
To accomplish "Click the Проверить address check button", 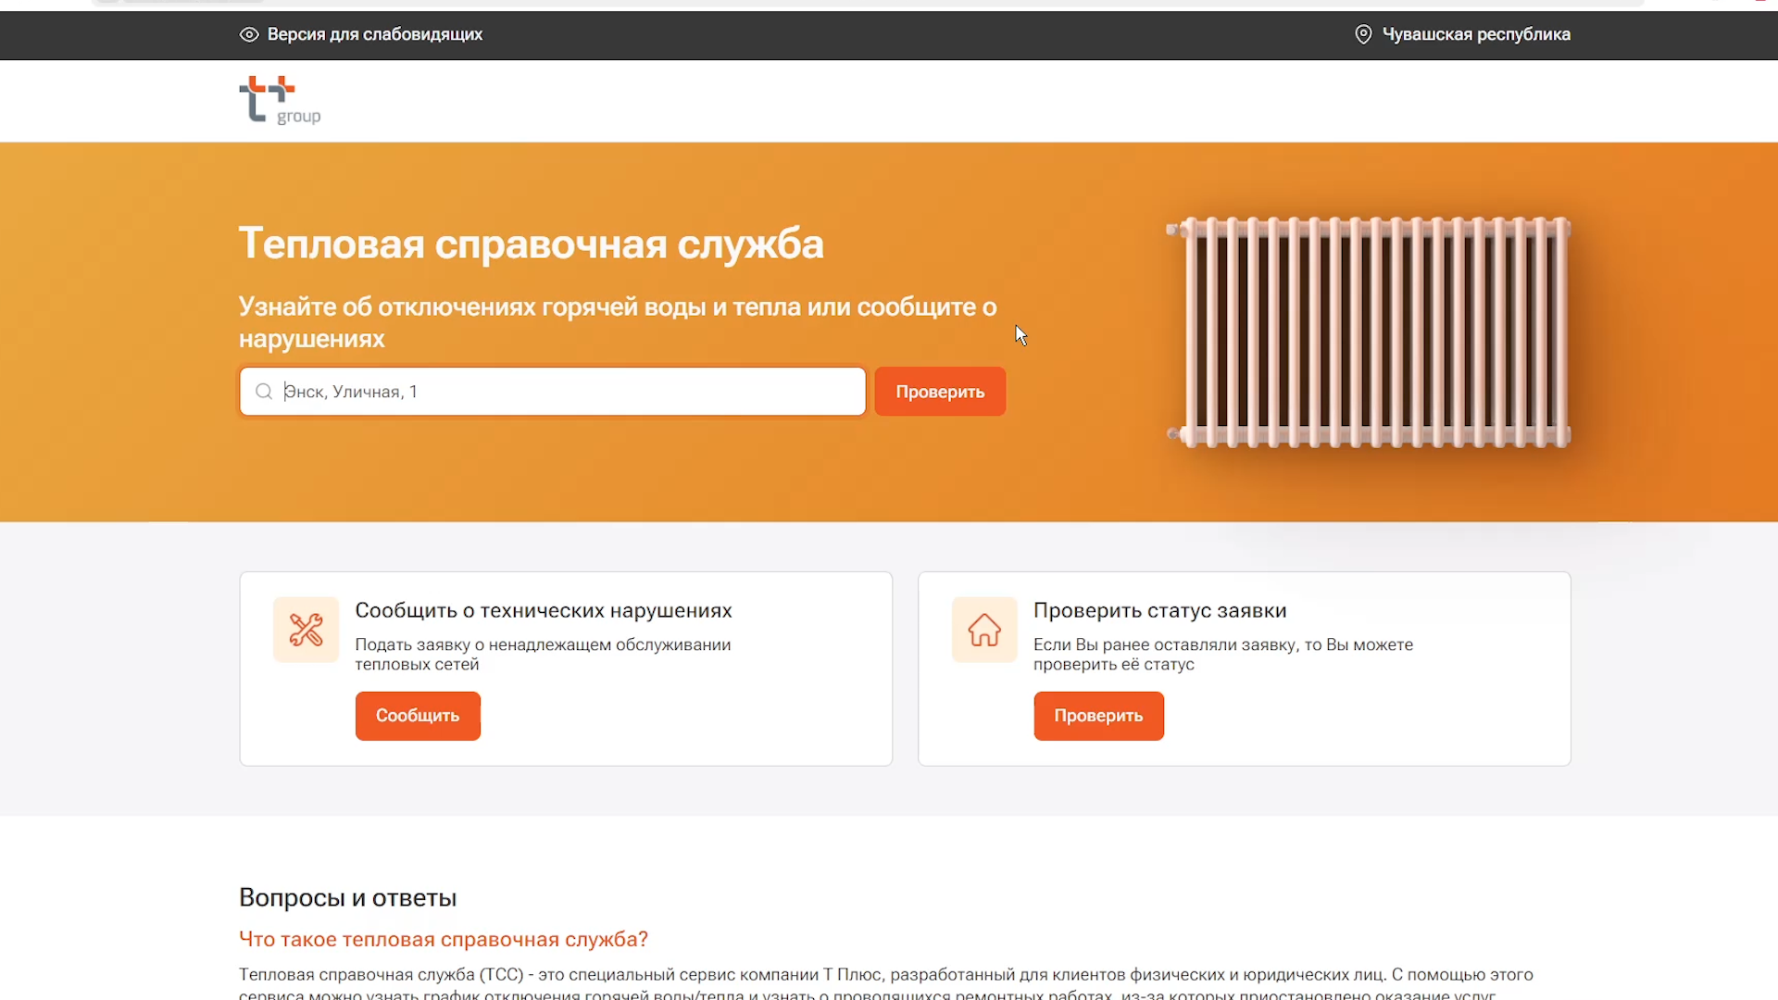I will [939, 391].
